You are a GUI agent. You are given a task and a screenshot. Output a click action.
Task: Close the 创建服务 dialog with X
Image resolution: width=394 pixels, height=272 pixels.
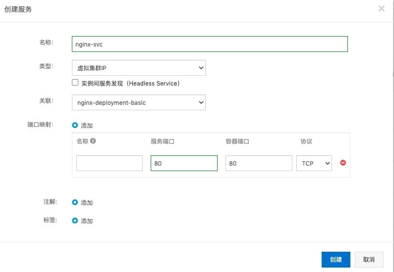coord(381,8)
